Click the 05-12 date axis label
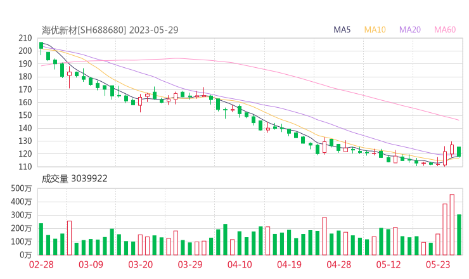This screenshot has width=469, height=279. coord(389,264)
